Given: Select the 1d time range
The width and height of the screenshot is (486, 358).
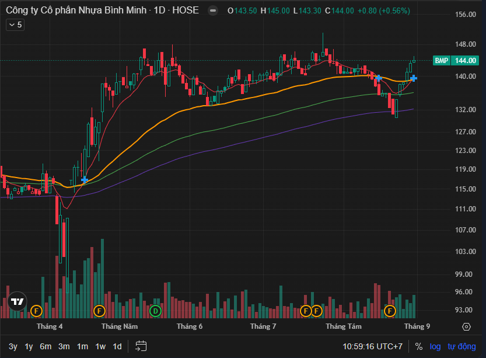Looking at the screenshot, I should pyautogui.click(x=117, y=346).
